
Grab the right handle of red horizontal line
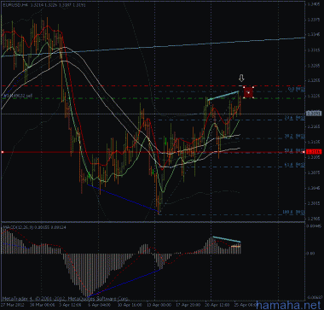click(304, 152)
